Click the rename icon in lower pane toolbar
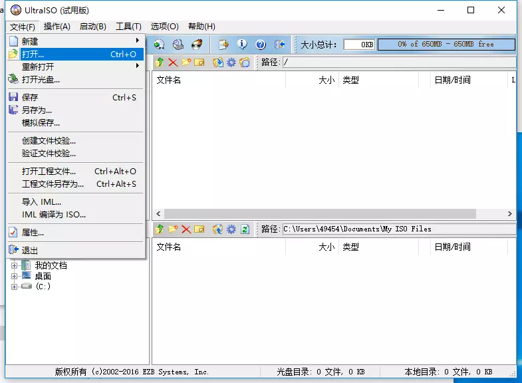Image resolution: width=522 pixels, height=383 pixels. [x=199, y=229]
